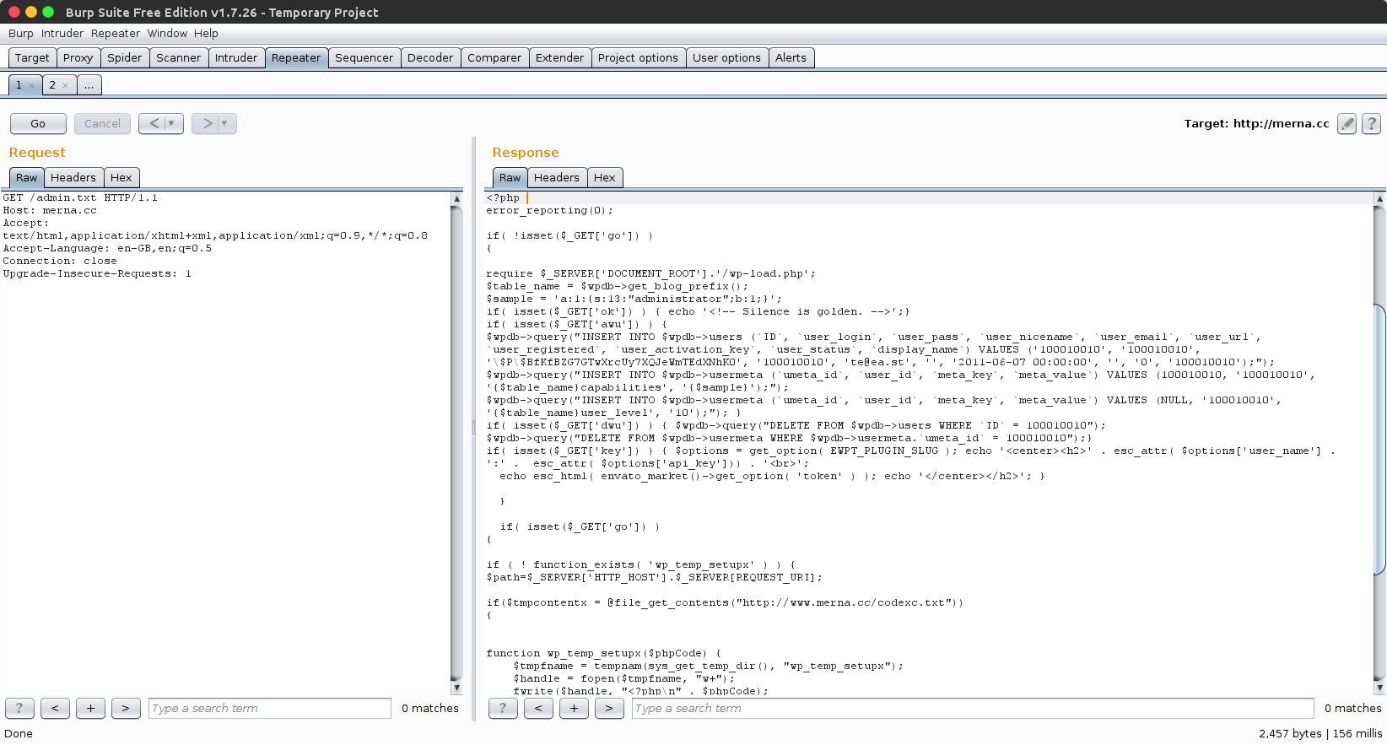Click the Response pane scrollbar up arrow
The image size is (1387, 745).
pyautogui.click(x=1379, y=199)
